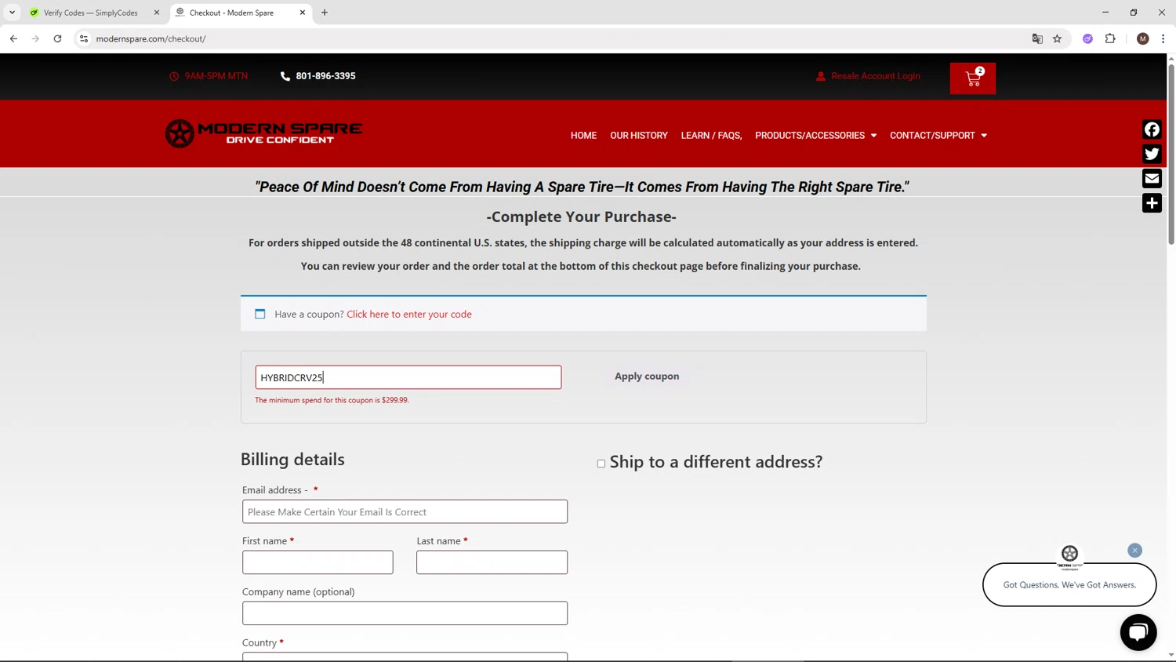The image size is (1176, 662).
Task: Click the page vertical scrollbar
Action: tap(1171, 153)
